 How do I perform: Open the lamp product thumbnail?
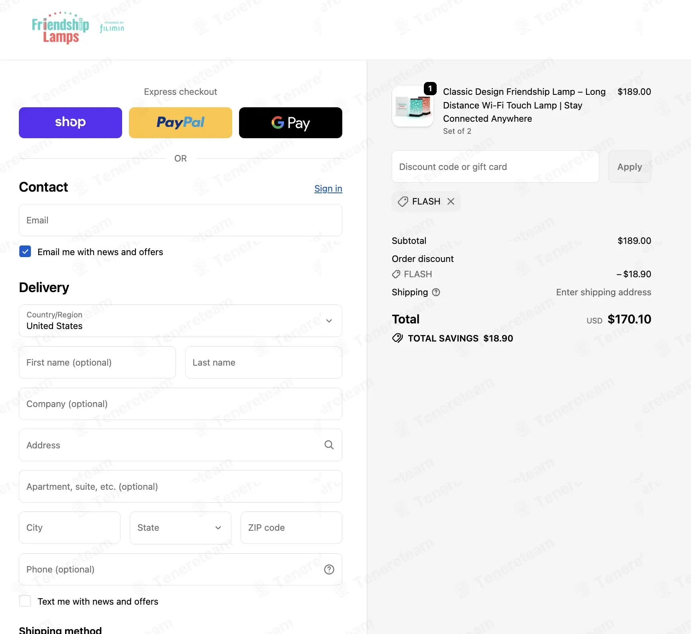pos(413,106)
